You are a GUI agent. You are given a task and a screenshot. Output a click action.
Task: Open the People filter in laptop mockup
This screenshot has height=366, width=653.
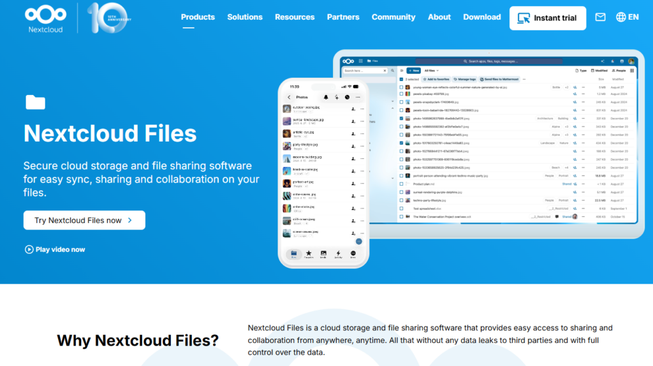click(619, 71)
